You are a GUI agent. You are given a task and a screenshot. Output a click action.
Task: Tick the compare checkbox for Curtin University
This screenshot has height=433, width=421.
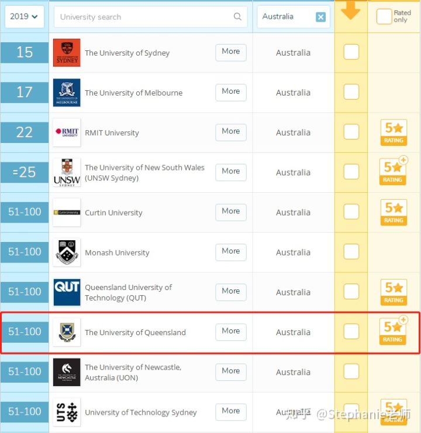tap(351, 212)
